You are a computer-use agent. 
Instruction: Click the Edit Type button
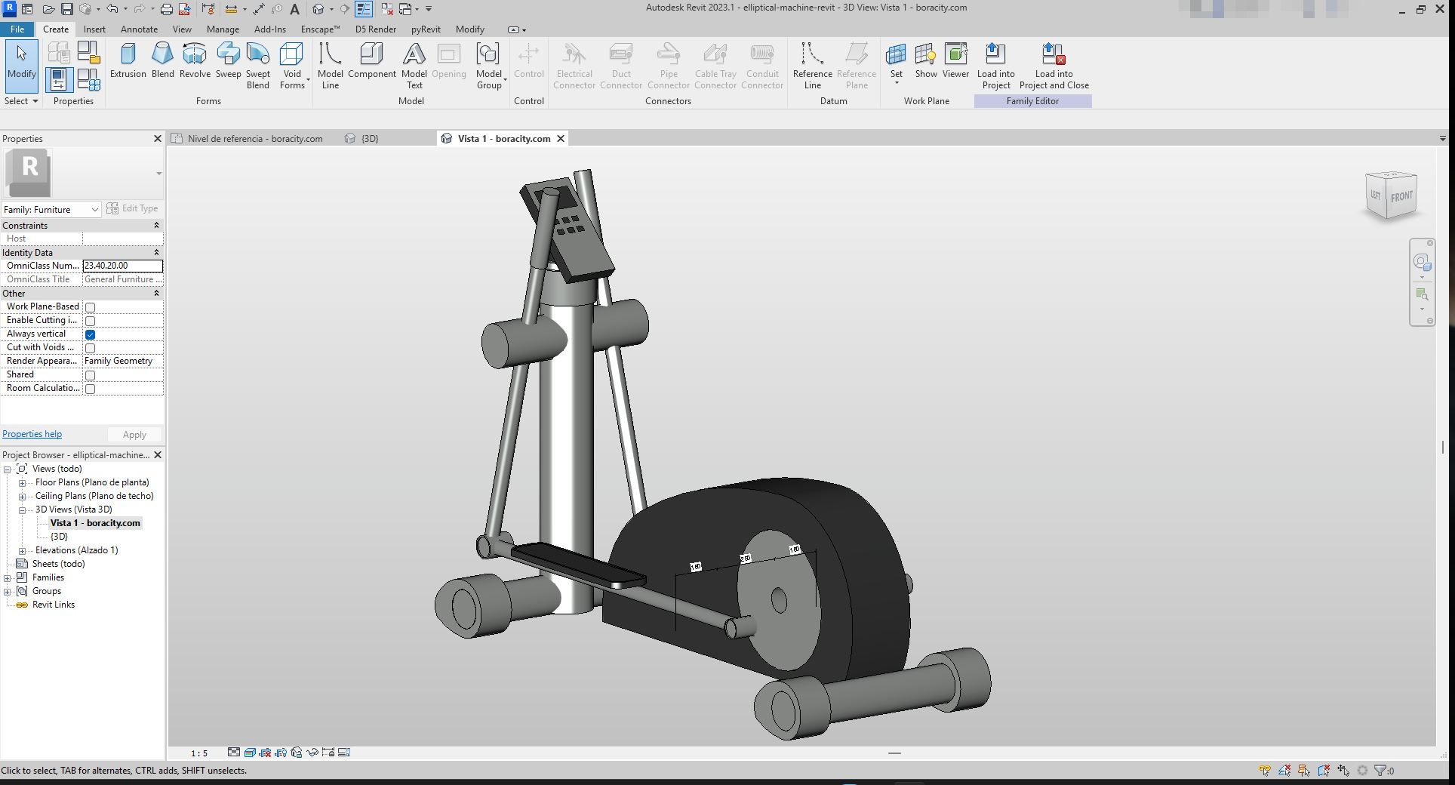pyautogui.click(x=133, y=208)
